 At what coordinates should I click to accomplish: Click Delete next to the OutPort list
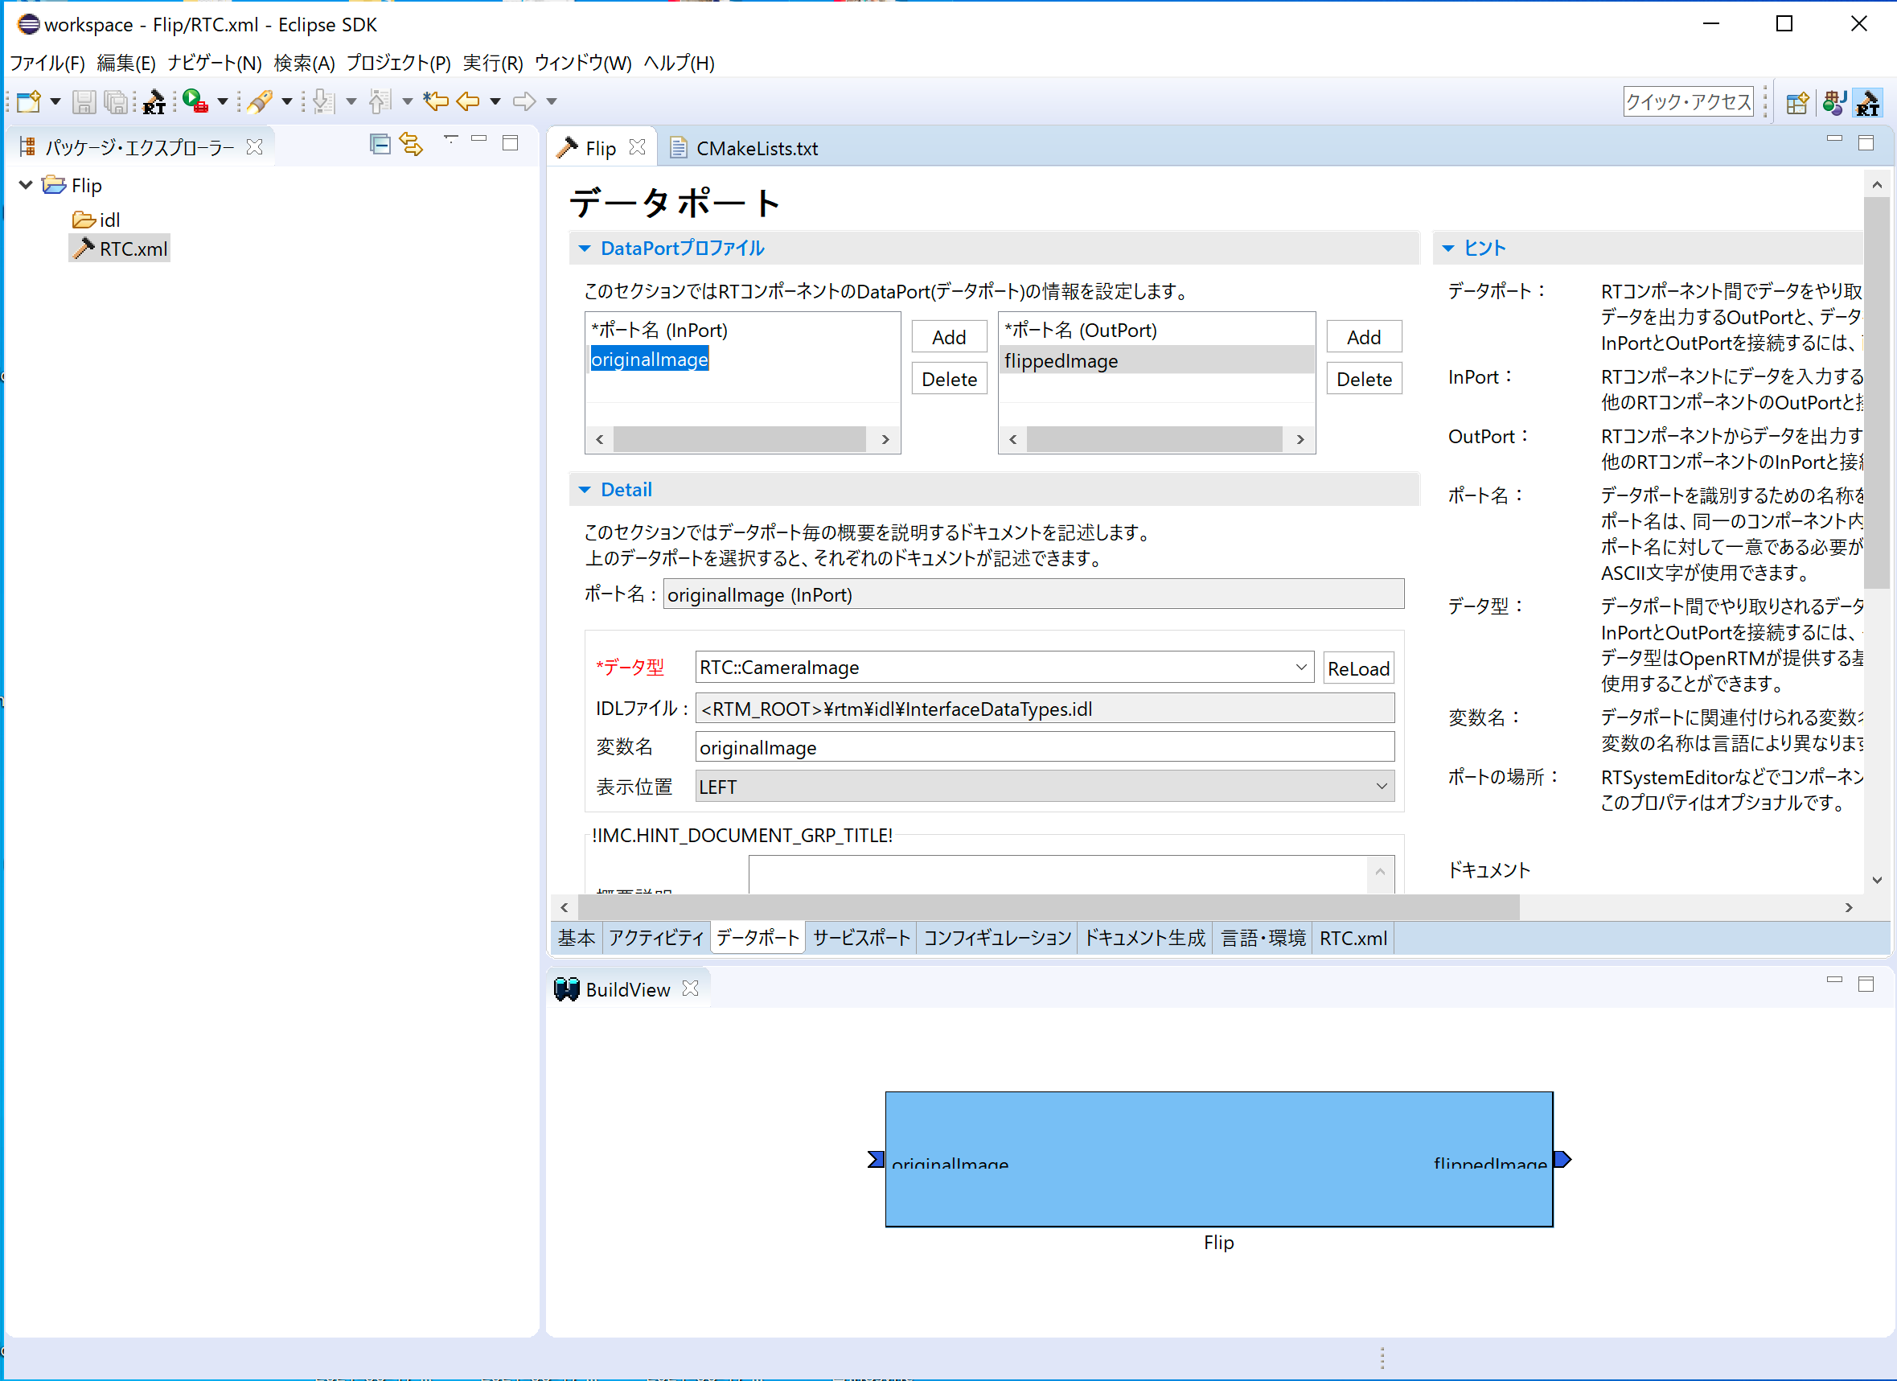click(x=1364, y=379)
